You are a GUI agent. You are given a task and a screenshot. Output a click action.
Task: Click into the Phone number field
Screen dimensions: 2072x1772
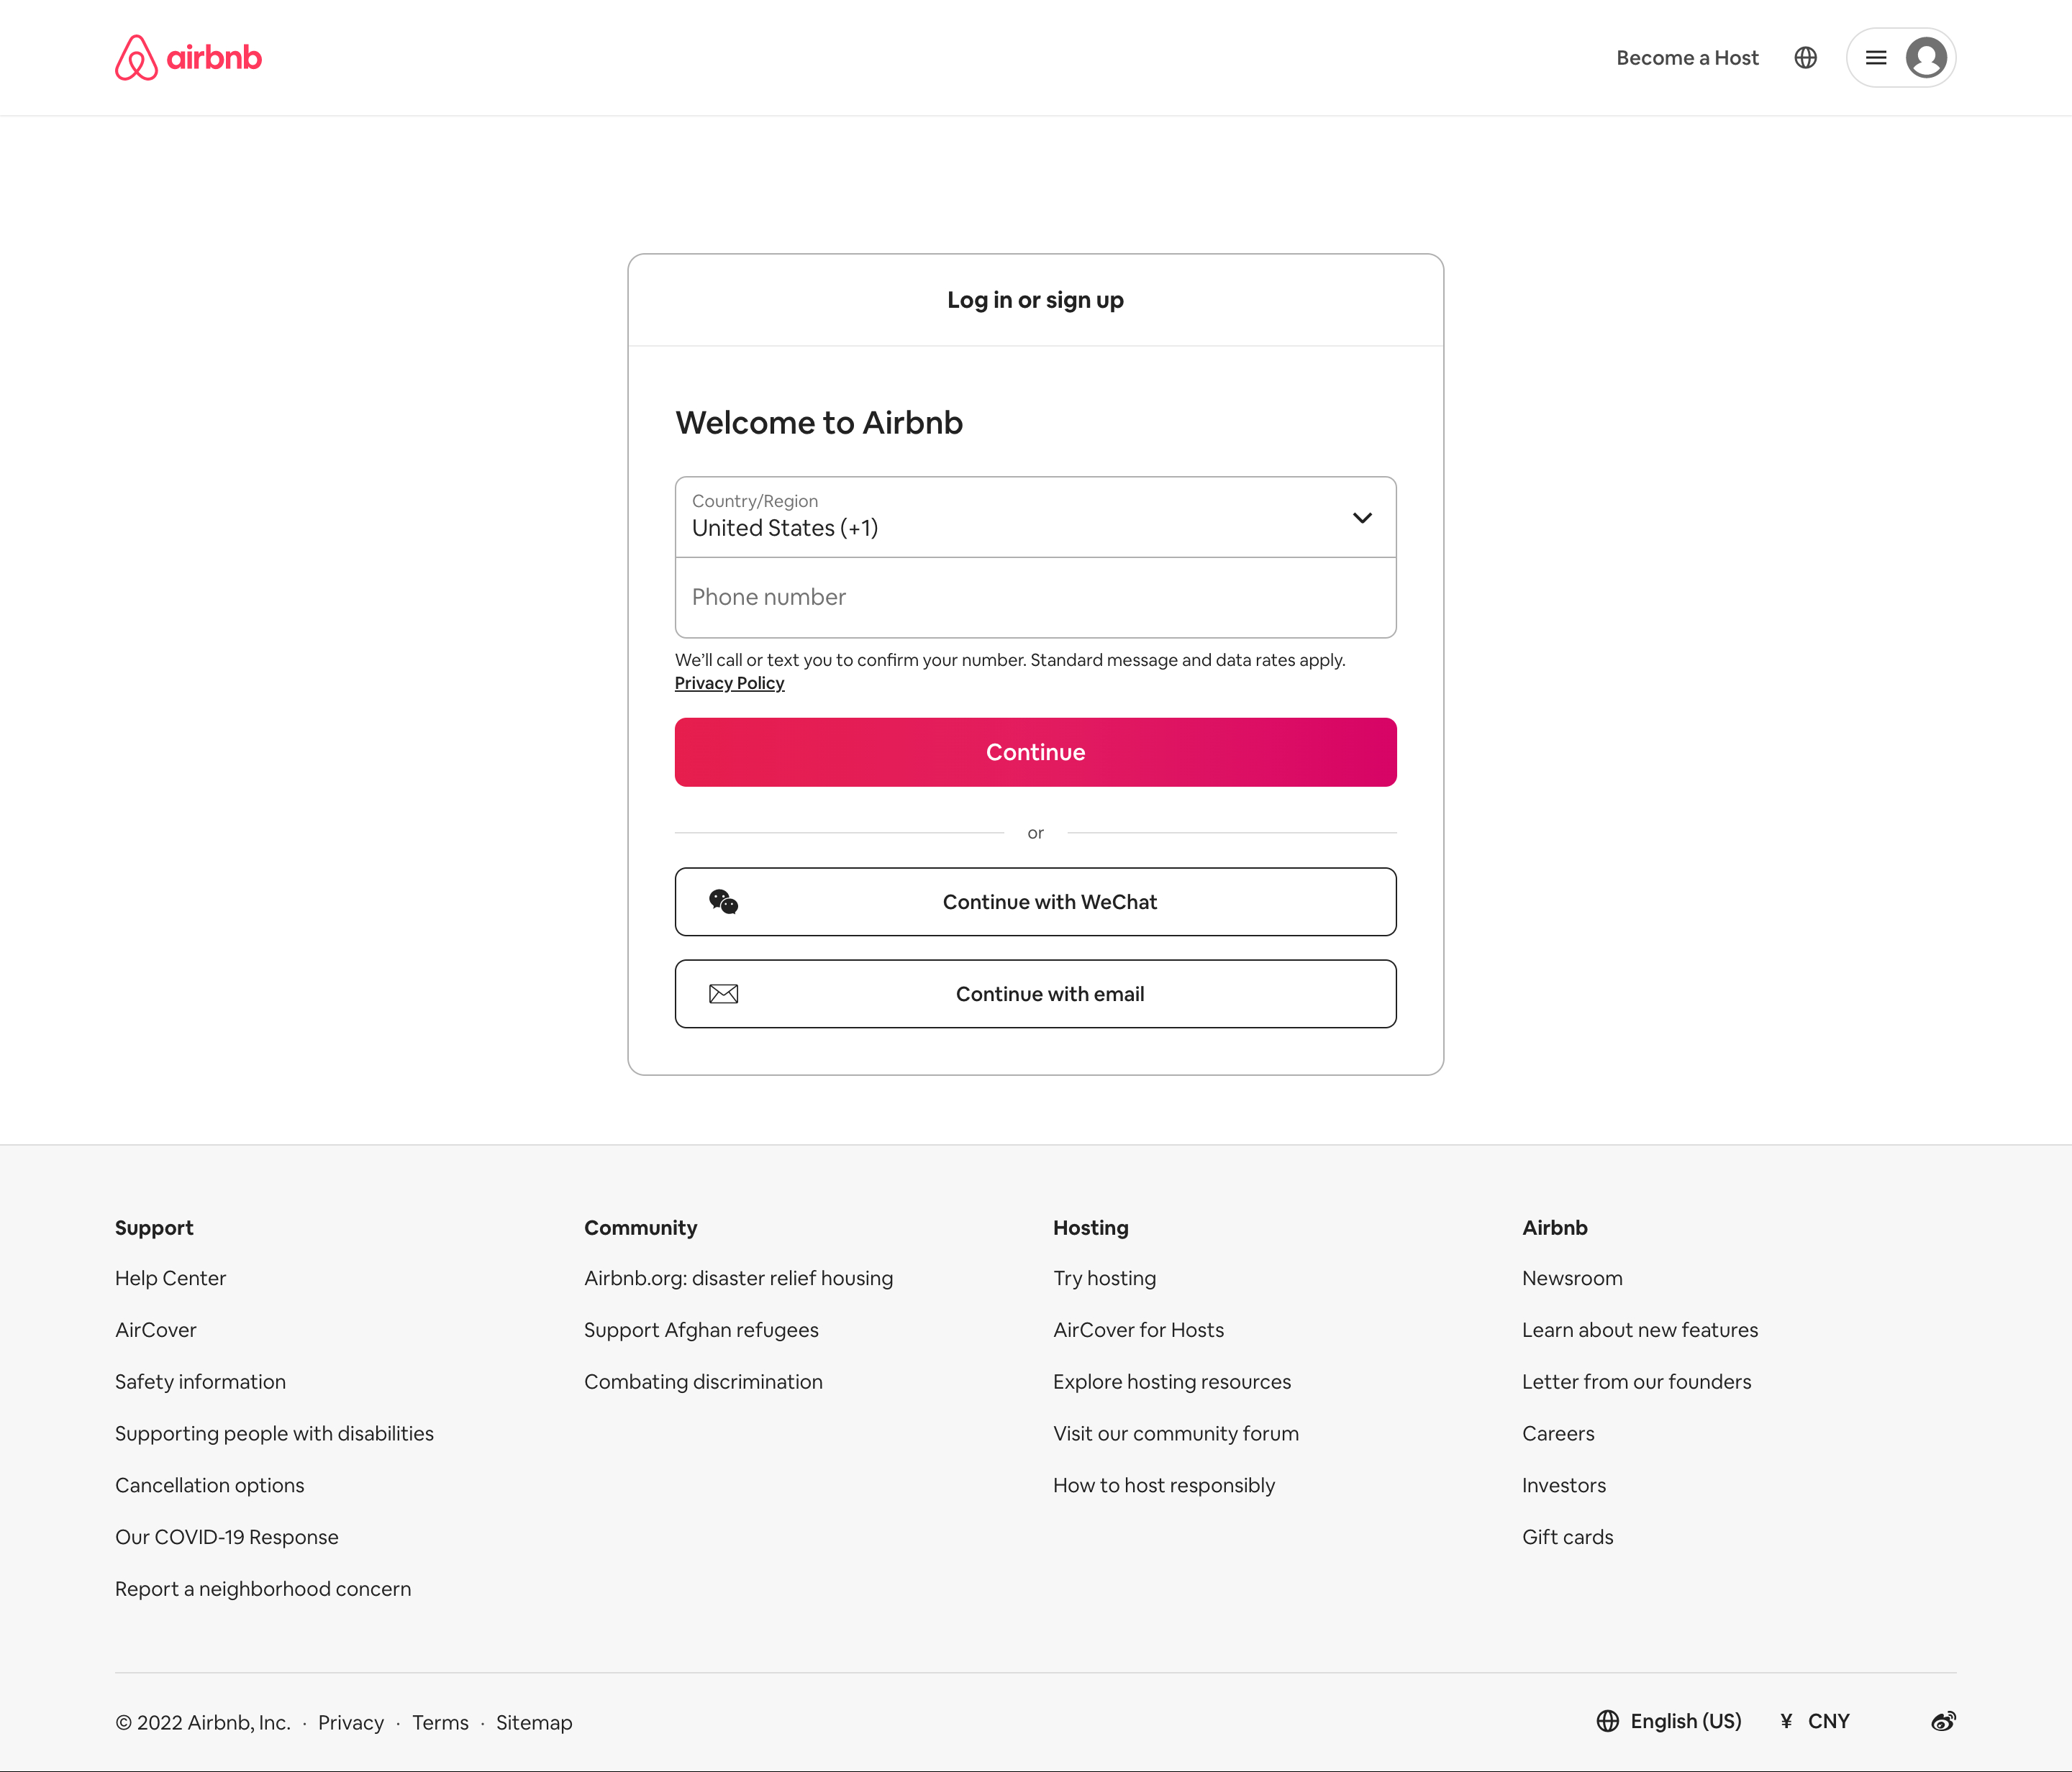[x=1035, y=598]
